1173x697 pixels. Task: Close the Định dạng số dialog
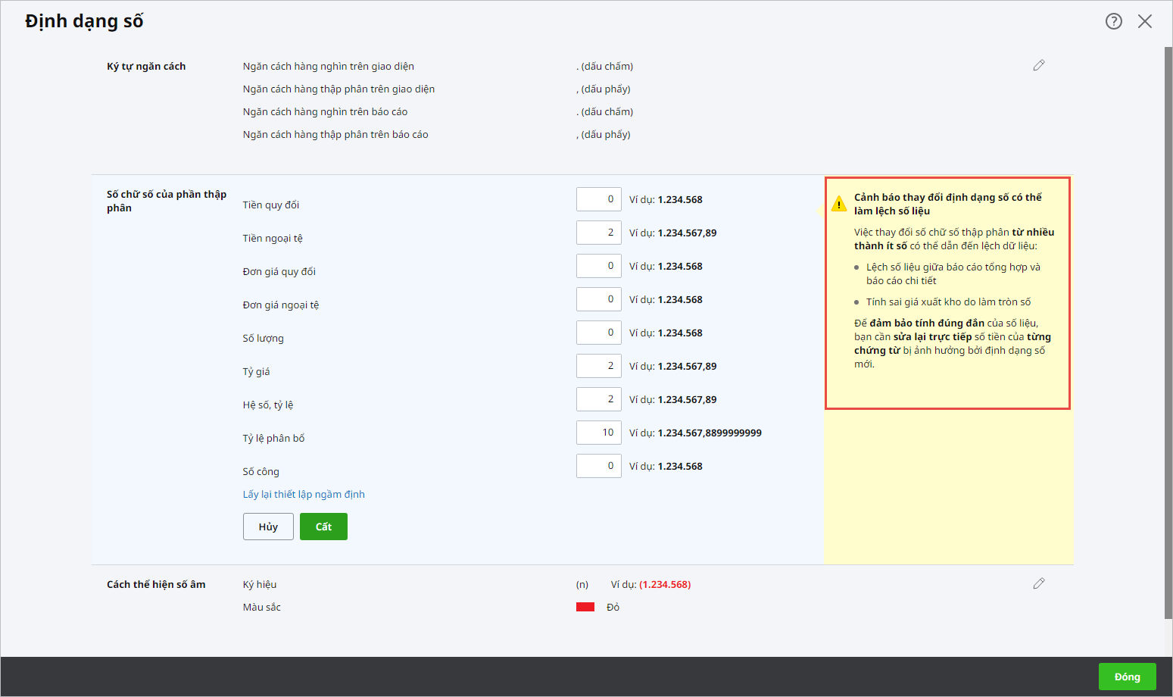tap(1144, 21)
